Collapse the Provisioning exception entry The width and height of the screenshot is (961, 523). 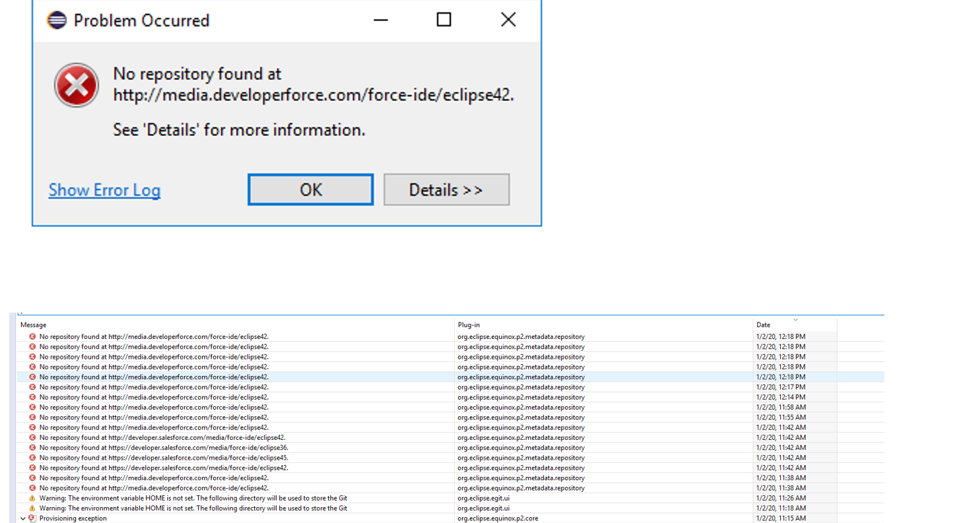(23, 518)
